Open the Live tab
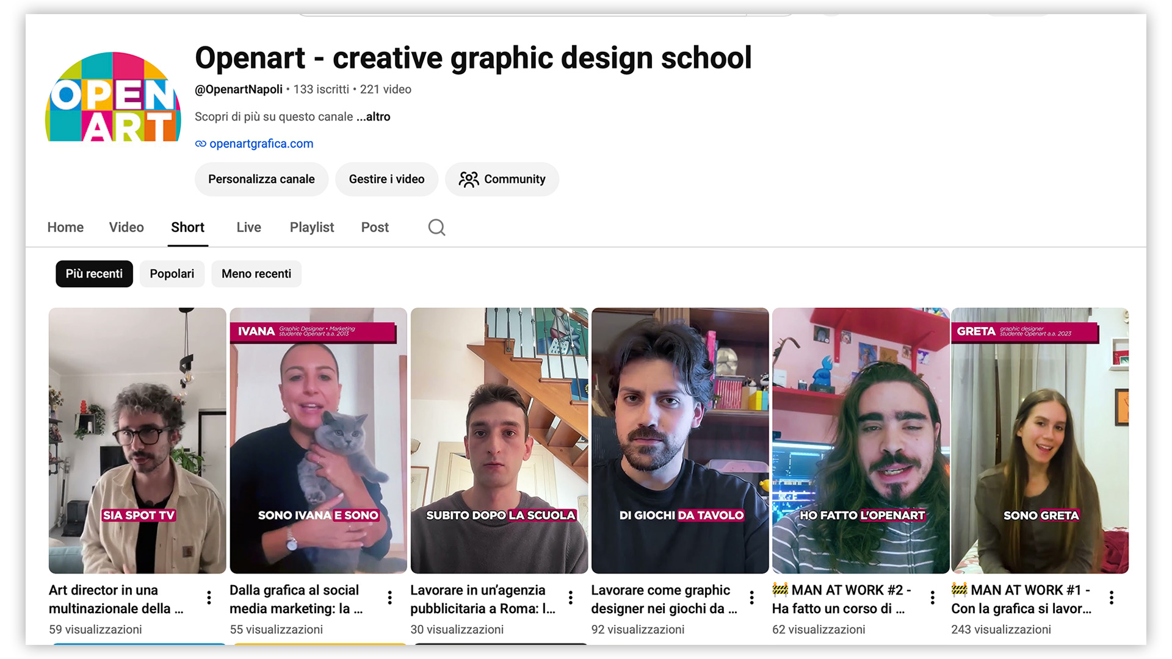The height and width of the screenshot is (659, 1172). 248,228
